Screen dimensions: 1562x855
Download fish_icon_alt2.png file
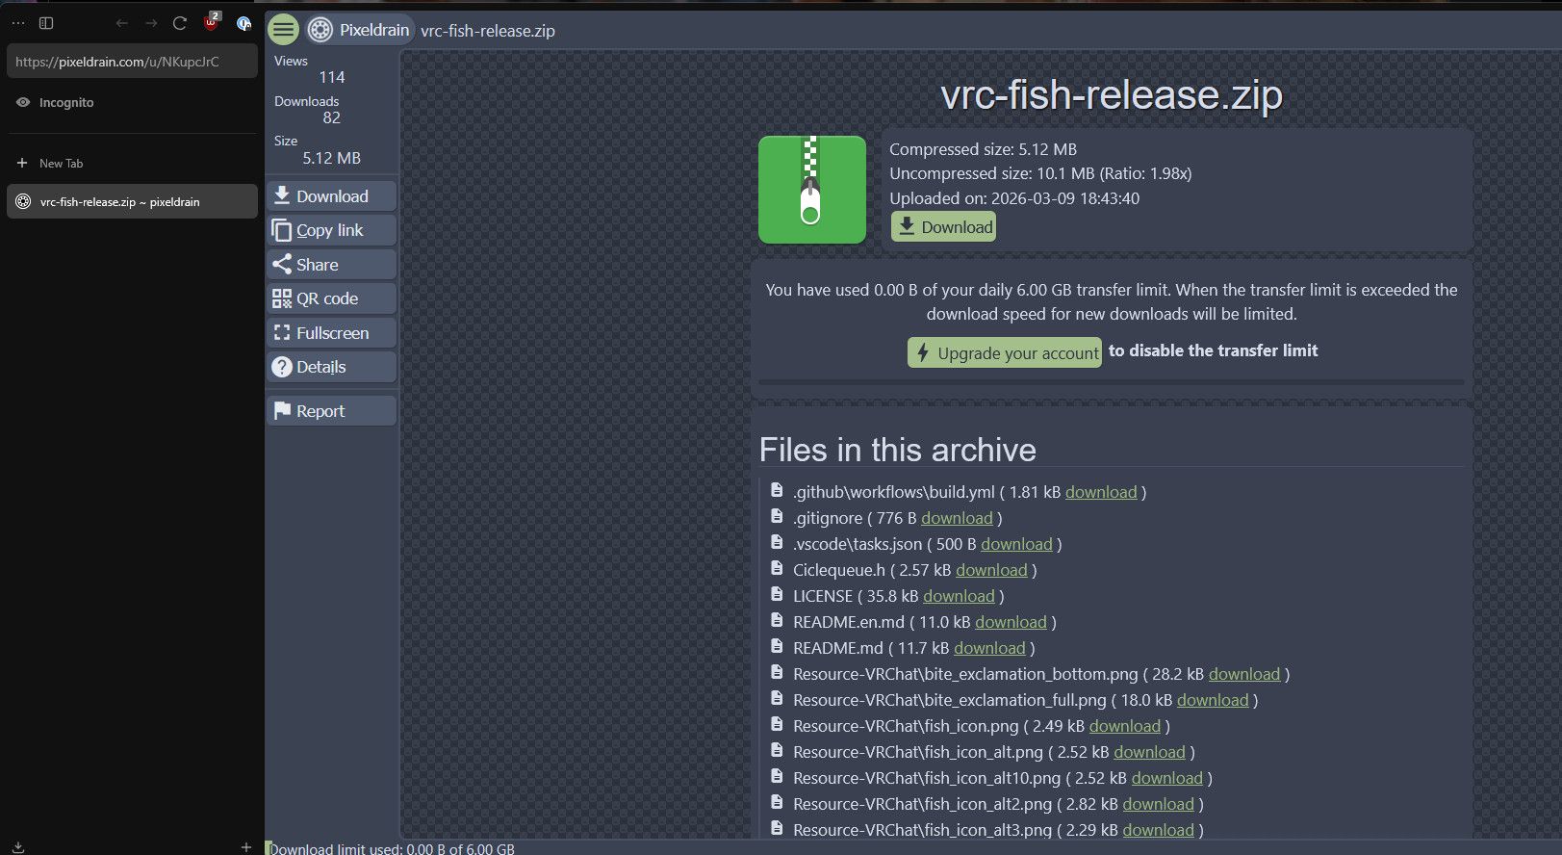(1158, 804)
